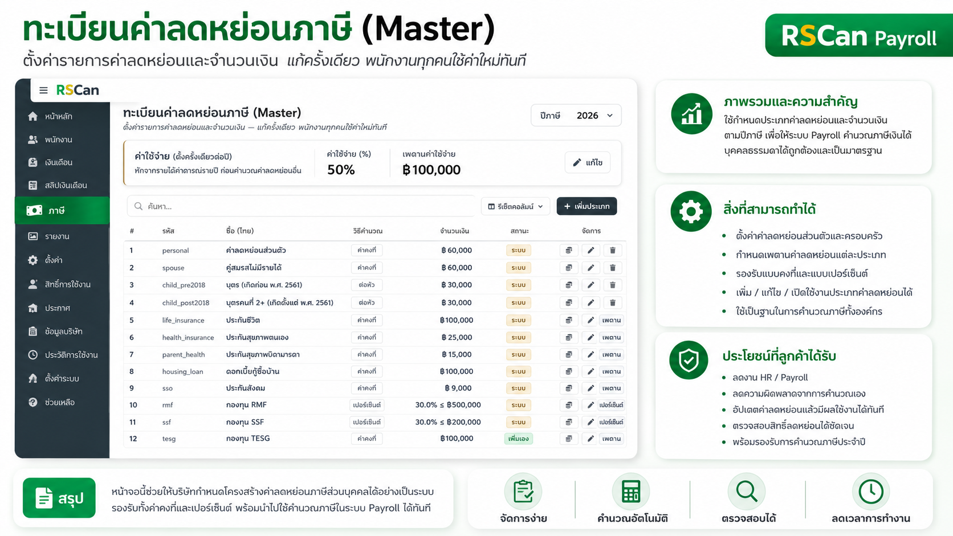This screenshot has width=953, height=536.
Task: Open the เงินเดือน salary icon
Action: coord(33,162)
